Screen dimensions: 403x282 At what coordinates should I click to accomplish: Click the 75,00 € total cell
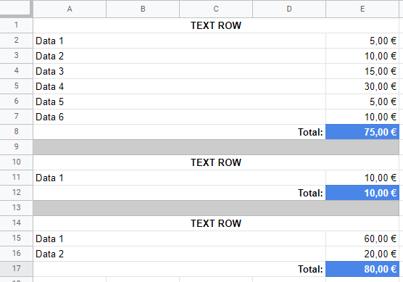[x=362, y=132]
